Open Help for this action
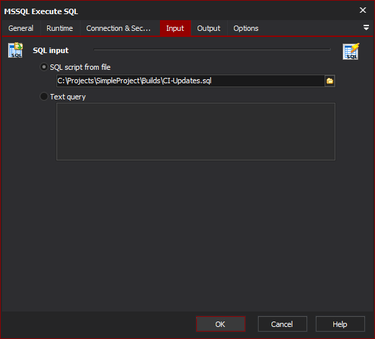375x339 pixels. click(340, 324)
